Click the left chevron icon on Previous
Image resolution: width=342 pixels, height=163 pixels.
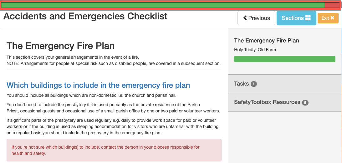pyautogui.click(x=245, y=18)
